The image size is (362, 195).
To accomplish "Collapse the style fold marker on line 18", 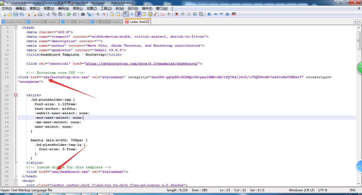I will pyautogui.click(x=16, y=95).
